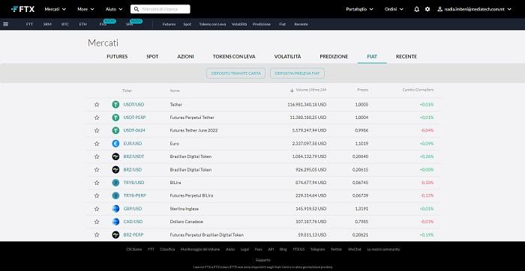Open the hamburger menu in secondary bar

(5, 24)
